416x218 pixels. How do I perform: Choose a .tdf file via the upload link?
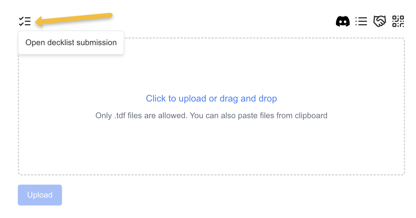coord(211,99)
